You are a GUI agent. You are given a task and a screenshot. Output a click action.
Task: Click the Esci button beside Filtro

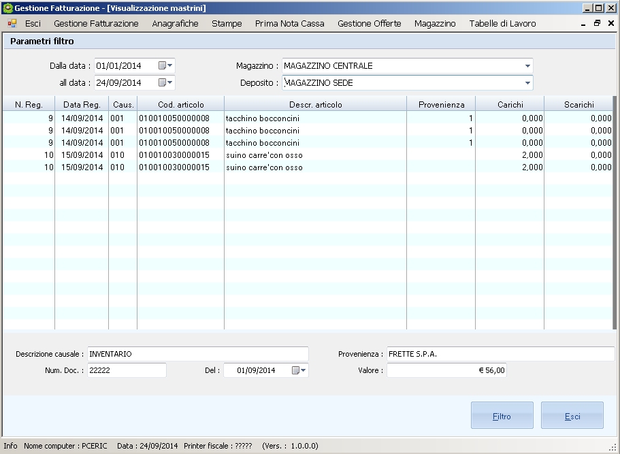572,415
